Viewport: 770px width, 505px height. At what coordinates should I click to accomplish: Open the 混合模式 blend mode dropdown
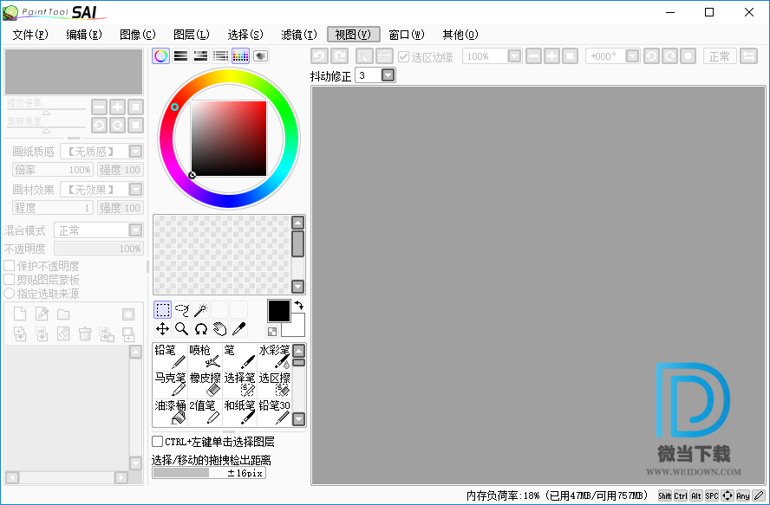coord(135,230)
